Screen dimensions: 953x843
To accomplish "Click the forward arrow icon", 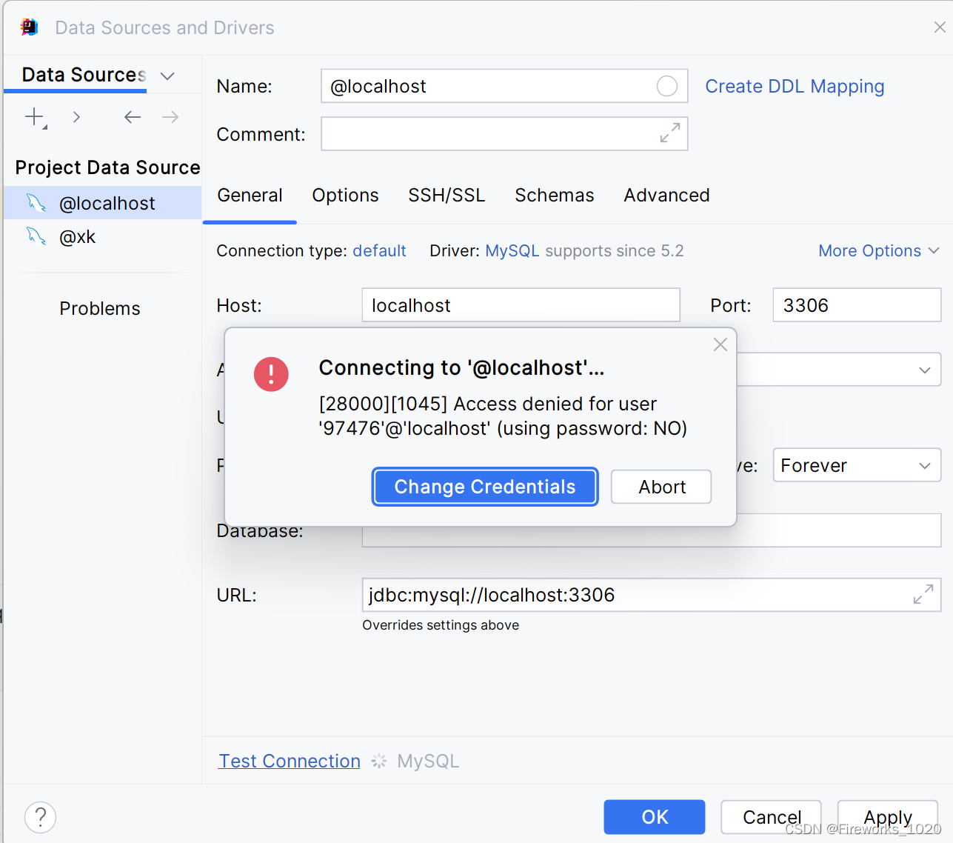I will (170, 117).
